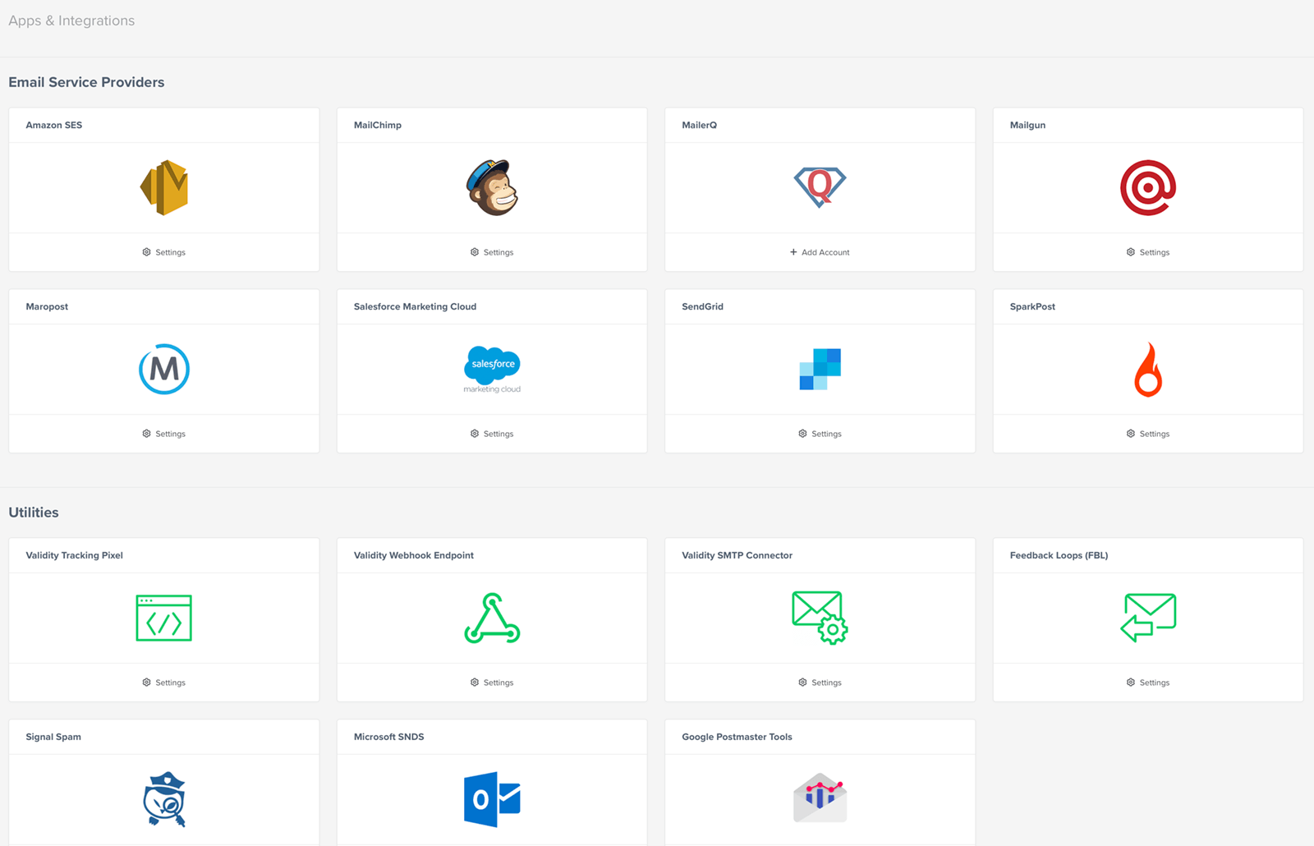Click the Amazon SES logo icon
Screen dimensions: 1314x846
pyautogui.click(x=164, y=188)
